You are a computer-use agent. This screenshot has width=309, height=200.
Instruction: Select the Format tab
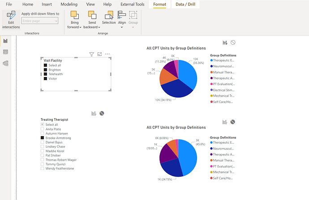159,4
